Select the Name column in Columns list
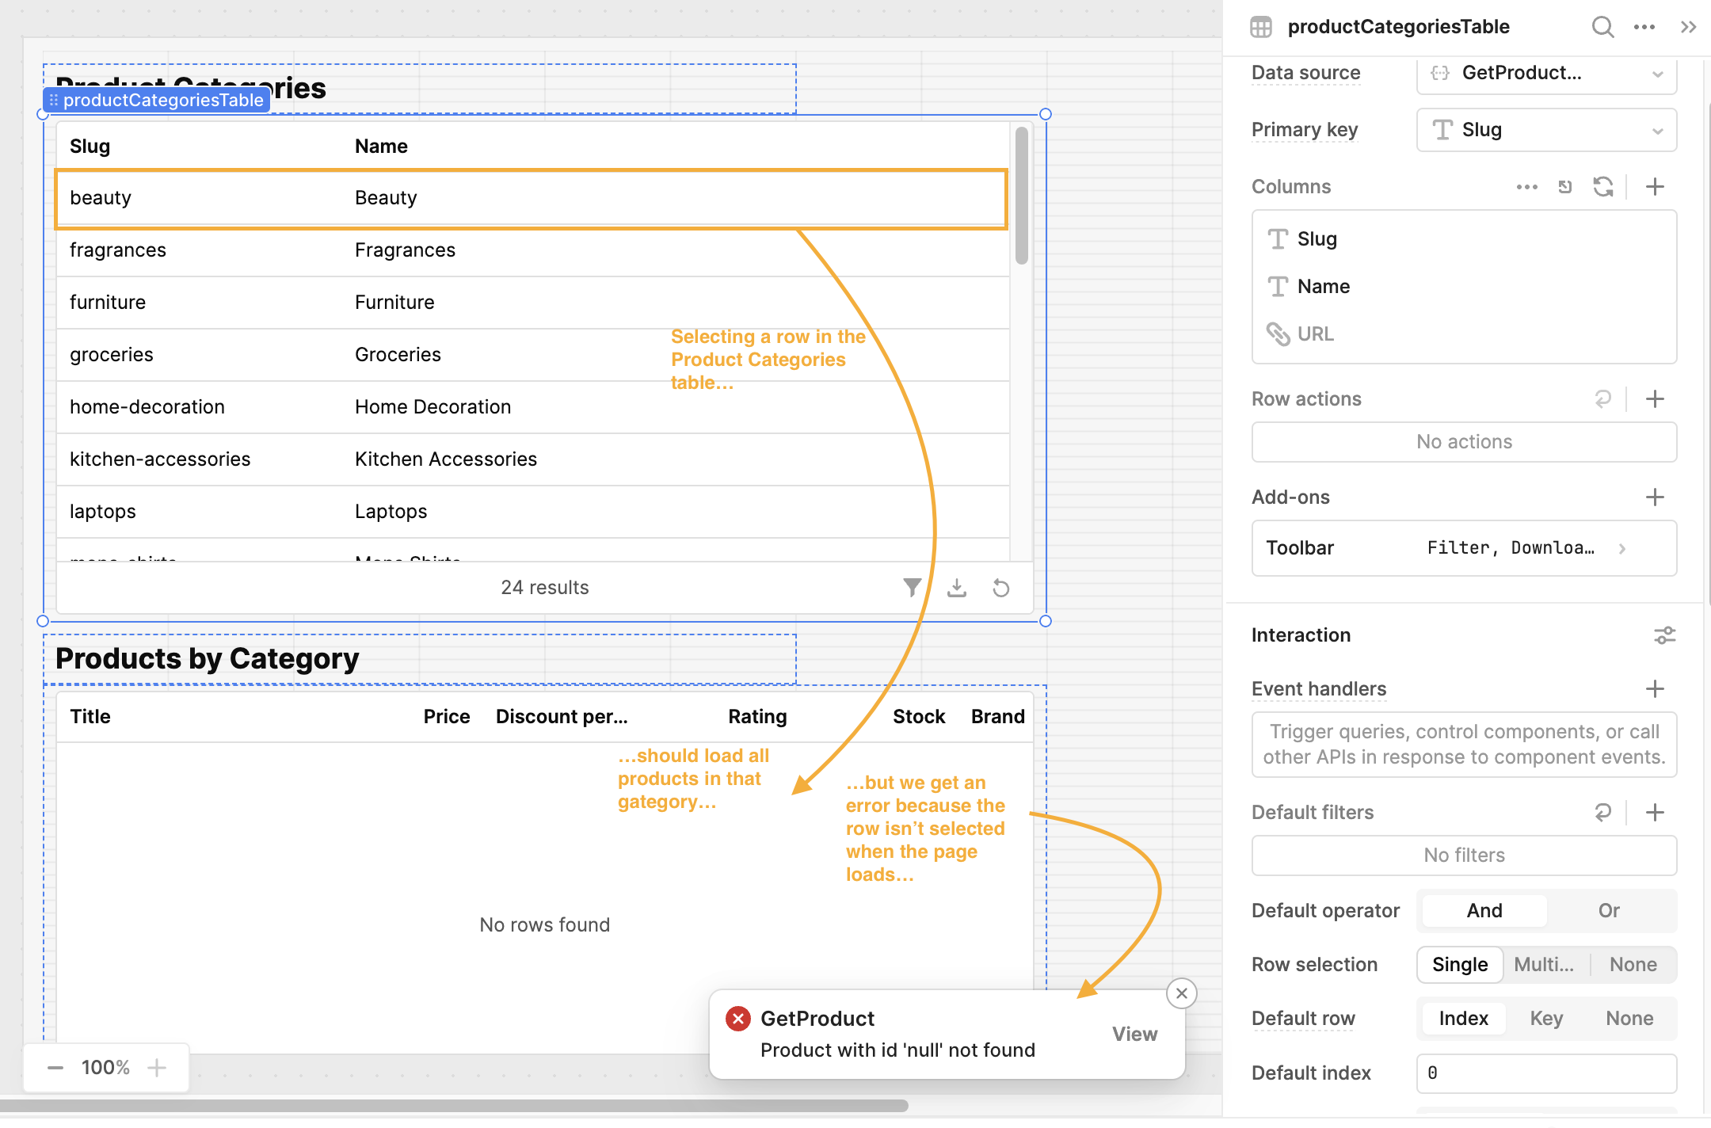This screenshot has width=1711, height=1128. coord(1464,287)
